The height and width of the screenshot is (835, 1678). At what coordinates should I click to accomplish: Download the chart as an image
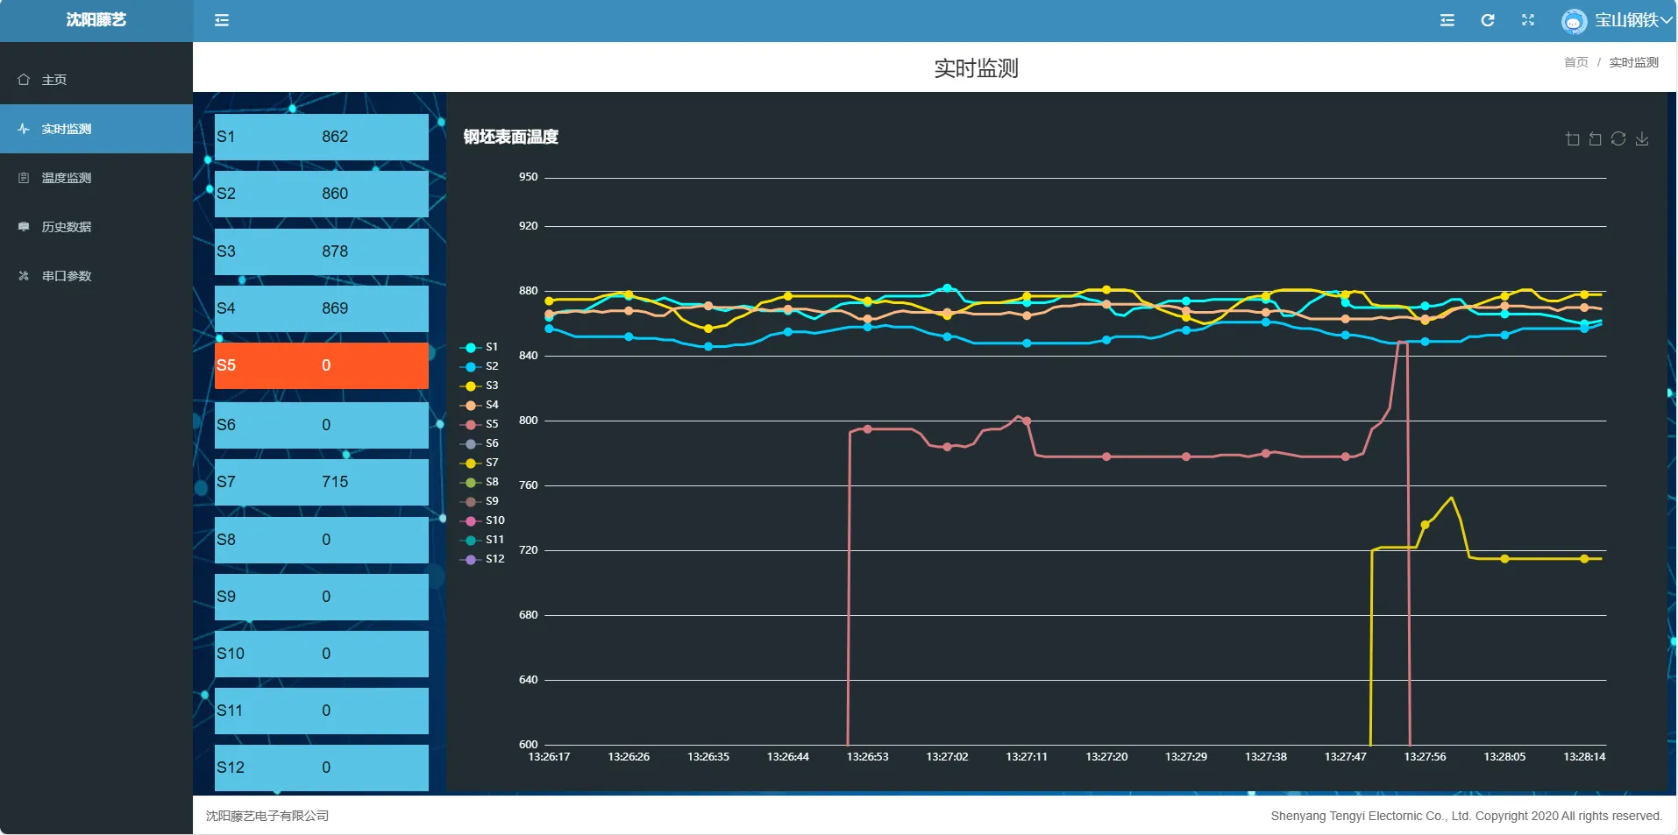pos(1642,138)
